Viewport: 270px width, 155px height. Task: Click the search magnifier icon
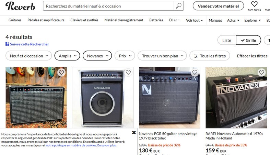pos(179,6)
